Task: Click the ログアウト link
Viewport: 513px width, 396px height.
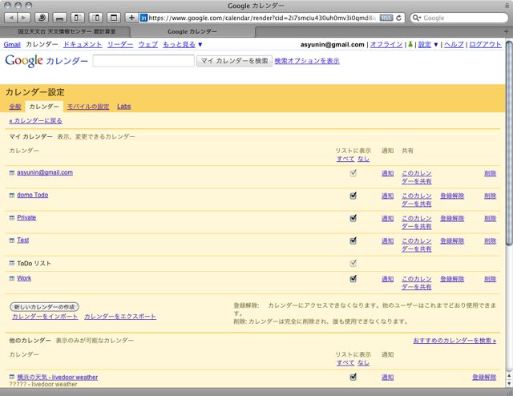Action: [x=485, y=45]
